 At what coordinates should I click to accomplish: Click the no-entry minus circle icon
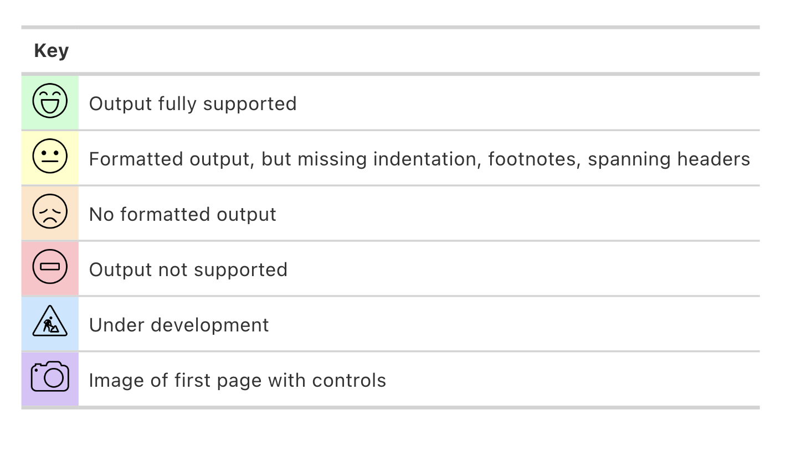pyautogui.click(x=50, y=267)
